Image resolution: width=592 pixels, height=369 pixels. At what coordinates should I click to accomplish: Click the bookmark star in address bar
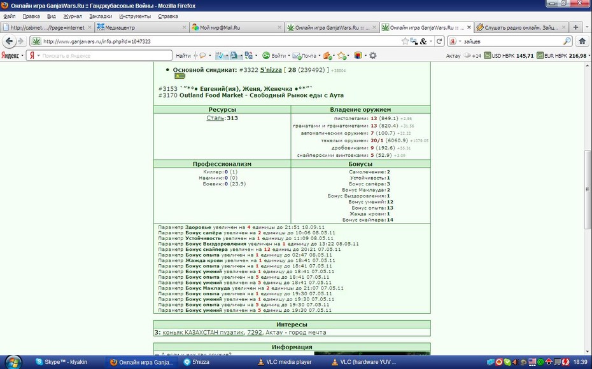coord(405,41)
